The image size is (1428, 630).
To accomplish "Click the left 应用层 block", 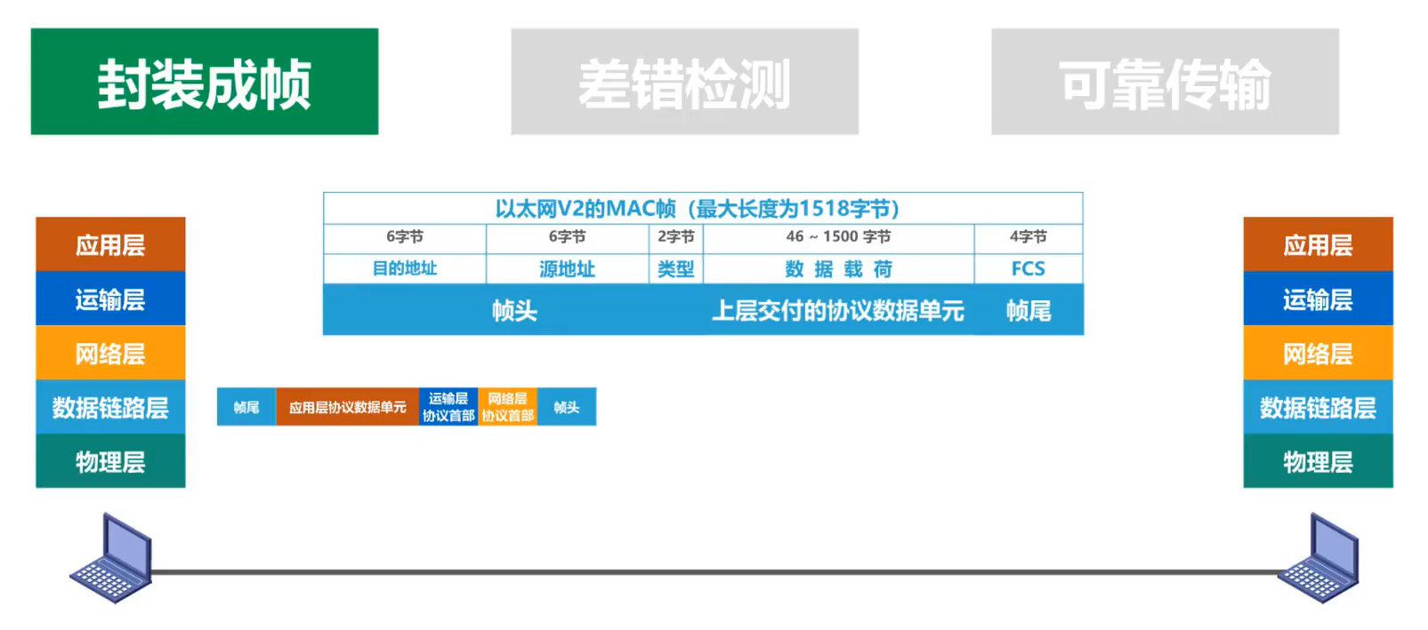I will click(x=110, y=244).
